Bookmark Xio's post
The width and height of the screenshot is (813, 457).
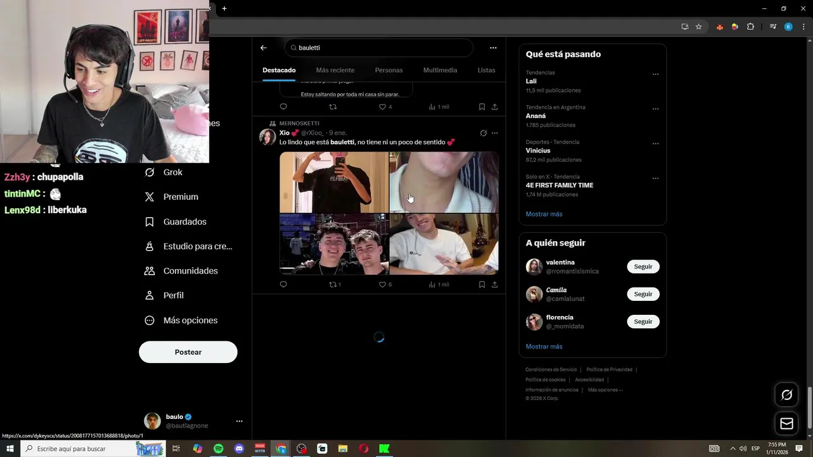(x=482, y=284)
